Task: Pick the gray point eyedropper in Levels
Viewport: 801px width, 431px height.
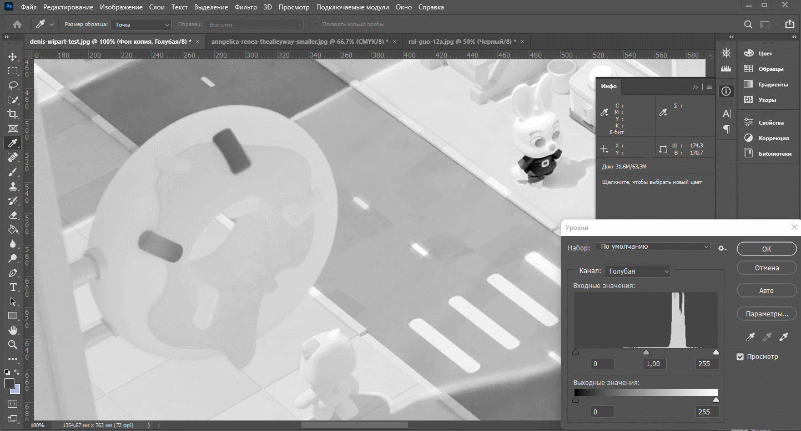Action: coord(767,337)
